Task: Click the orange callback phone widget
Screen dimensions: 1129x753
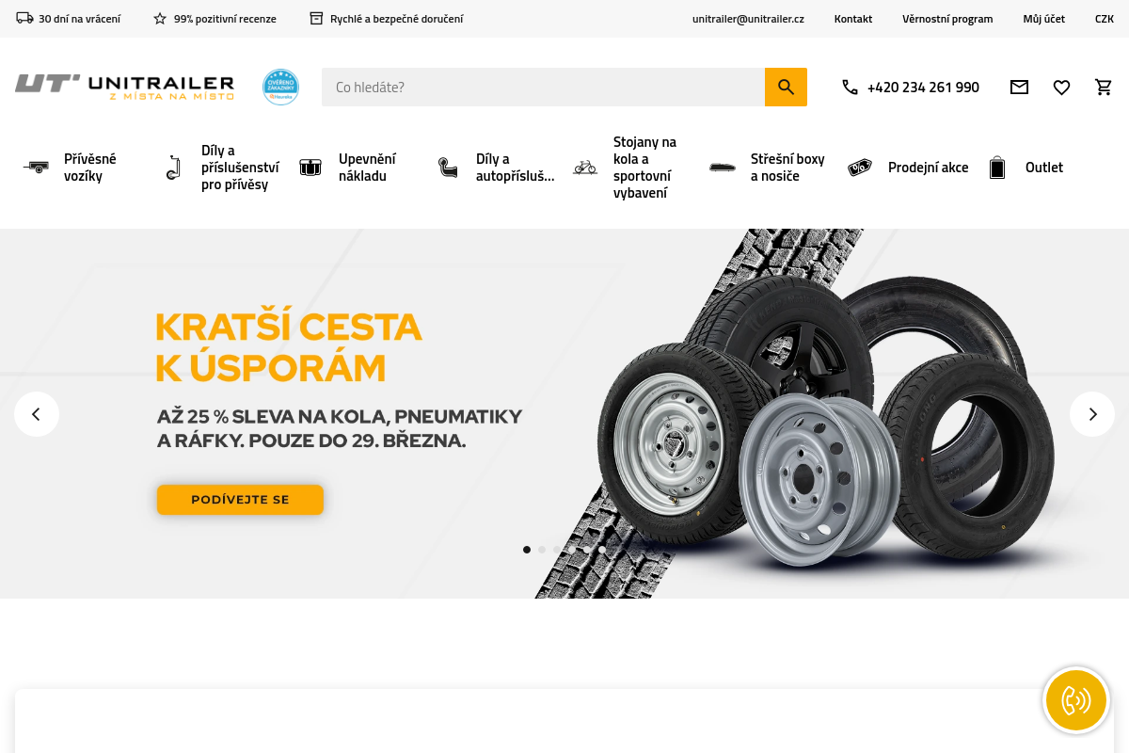Action: coord(1076,700)
